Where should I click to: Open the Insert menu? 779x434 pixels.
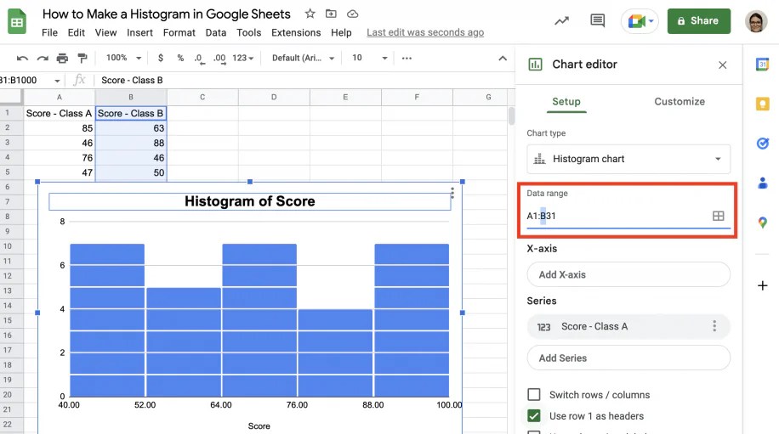point(139,33)
